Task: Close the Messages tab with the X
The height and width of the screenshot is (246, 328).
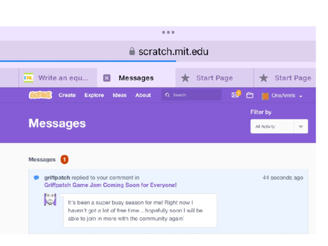Action: pos(107,78)
